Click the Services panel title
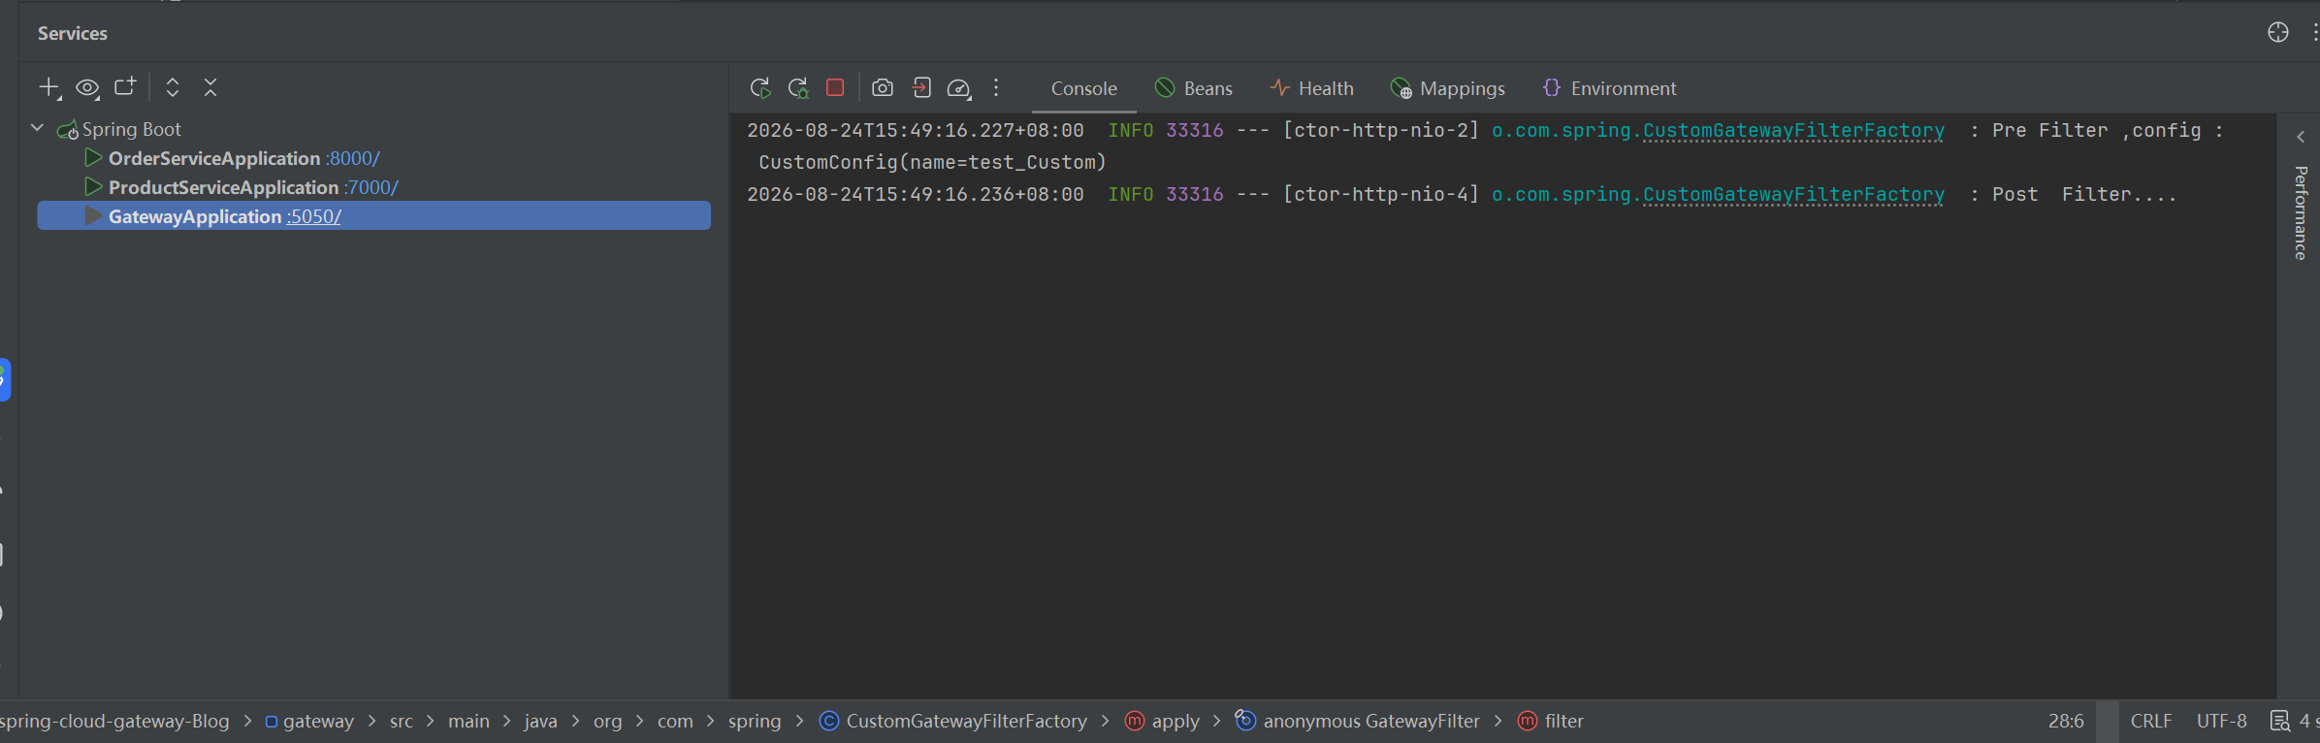This screenshot has width=2320, height=743. click(73, 33)
